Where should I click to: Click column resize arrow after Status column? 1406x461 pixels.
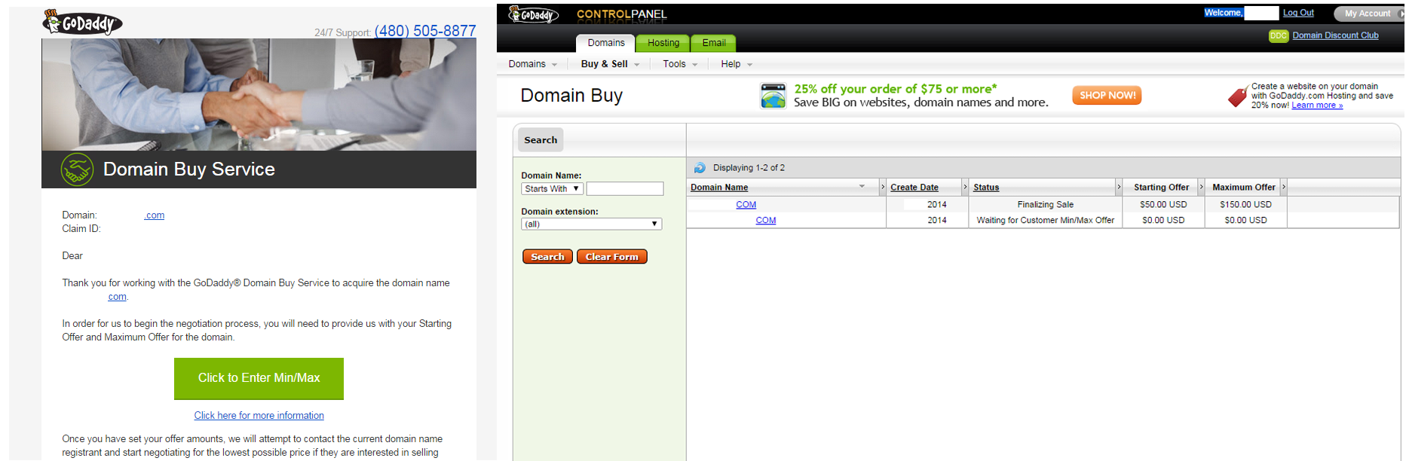(x=1119, y=187)
